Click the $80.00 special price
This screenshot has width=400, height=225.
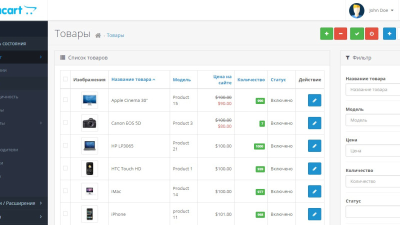coord(224,126)
